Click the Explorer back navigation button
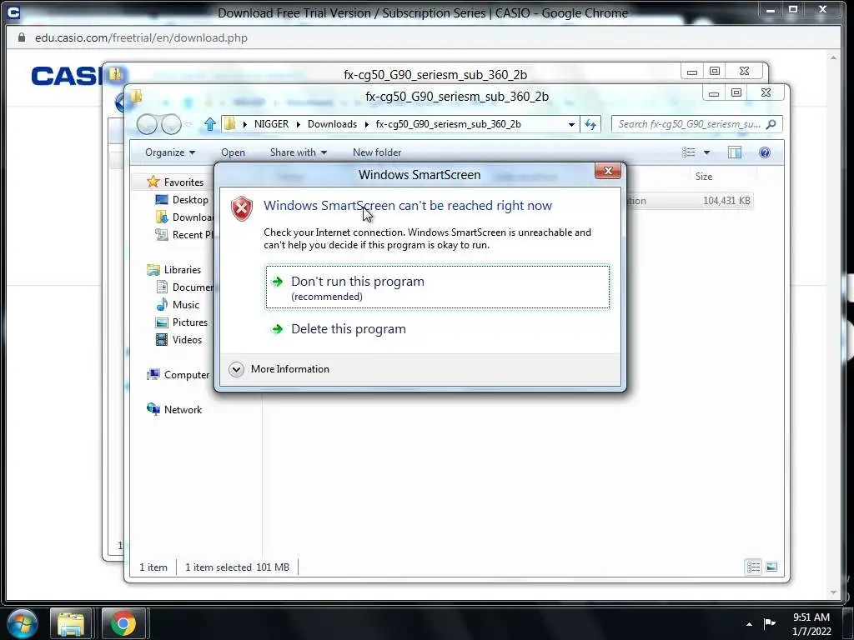Image resolution: width=854 pixels, height=640 pixels. tap(147, 125)
